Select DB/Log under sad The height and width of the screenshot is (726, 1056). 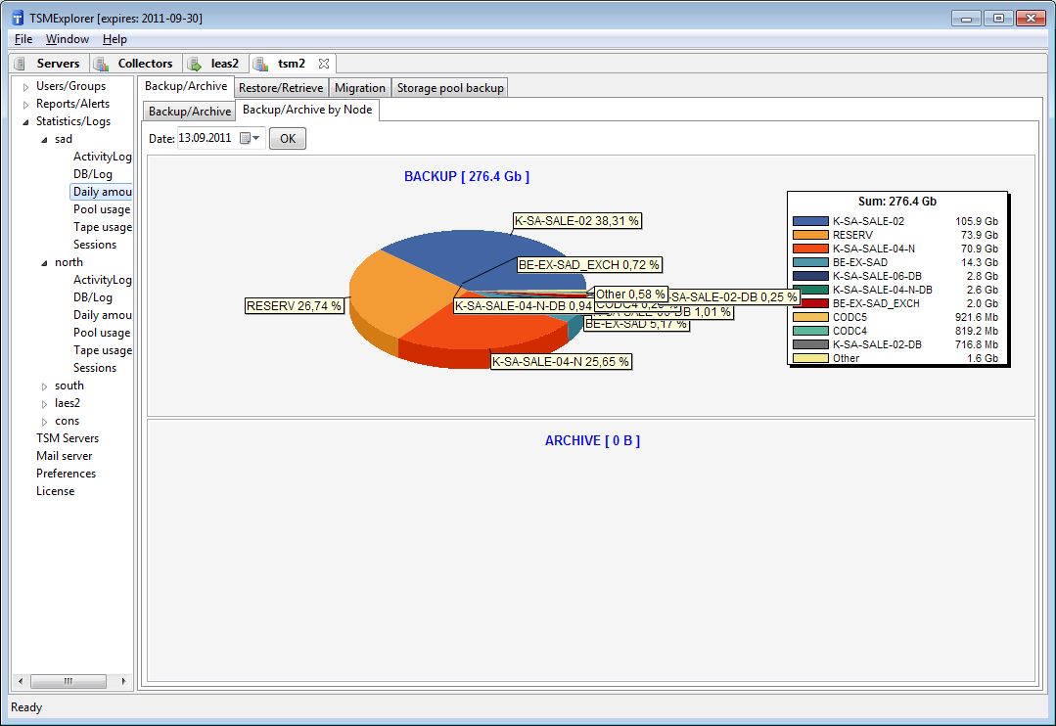click(x=93, y=174)
